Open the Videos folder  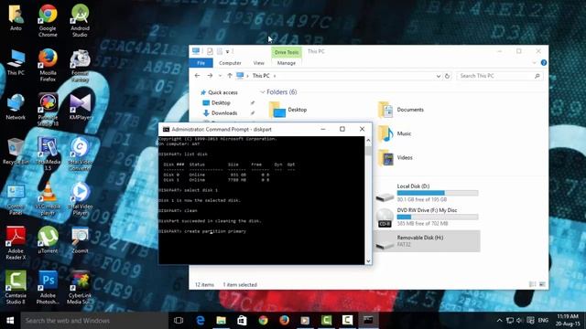click(x=396, y=158)
